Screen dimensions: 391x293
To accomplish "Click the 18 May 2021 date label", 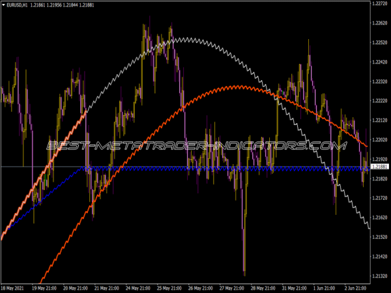I will (12, 288).
